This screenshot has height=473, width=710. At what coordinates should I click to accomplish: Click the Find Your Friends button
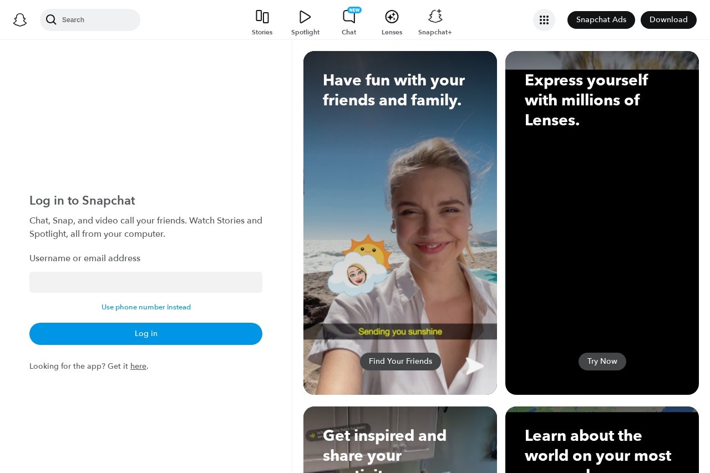pos(400,362)
